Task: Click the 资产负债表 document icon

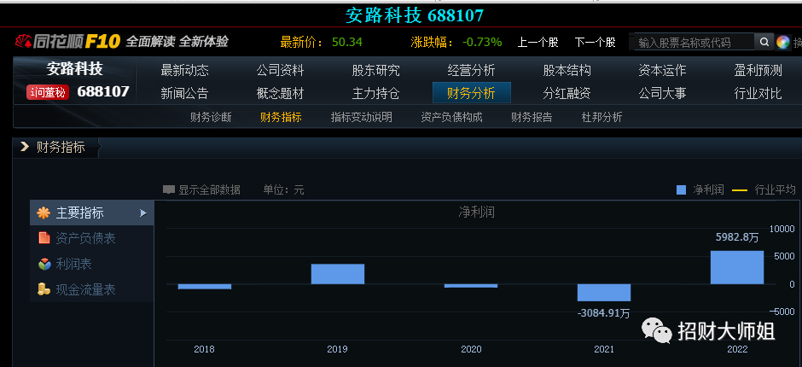Action: click(44, 238)
